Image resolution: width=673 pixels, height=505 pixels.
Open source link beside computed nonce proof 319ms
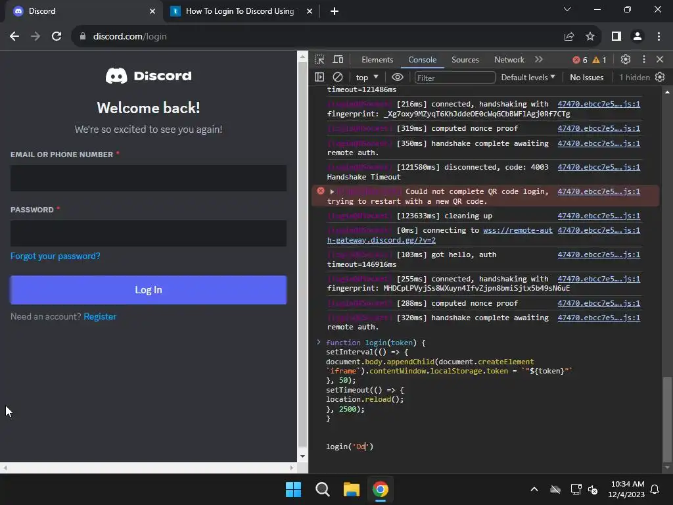(x=599, y=128)
